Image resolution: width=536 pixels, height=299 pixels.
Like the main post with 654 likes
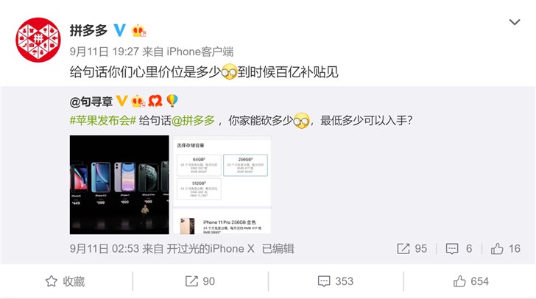click(470, 281)
